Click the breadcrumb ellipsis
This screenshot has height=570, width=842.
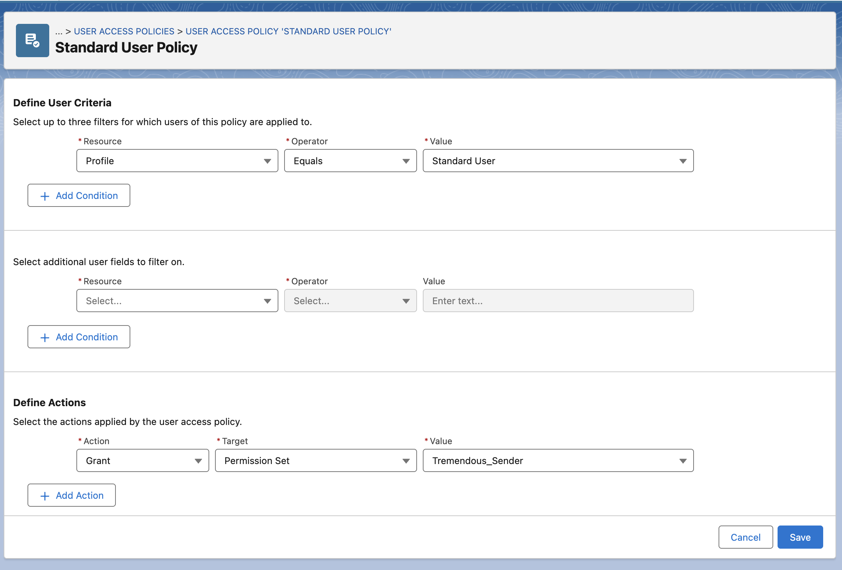pyautogui.click(x=59, y=31)
